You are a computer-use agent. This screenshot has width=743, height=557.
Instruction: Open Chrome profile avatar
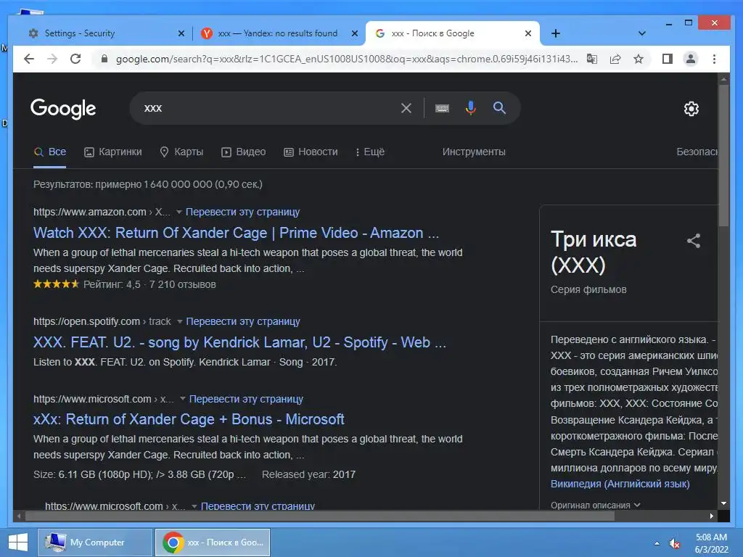click(x=691, y=59)
